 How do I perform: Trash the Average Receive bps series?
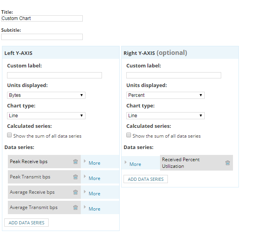coord(75,192)
